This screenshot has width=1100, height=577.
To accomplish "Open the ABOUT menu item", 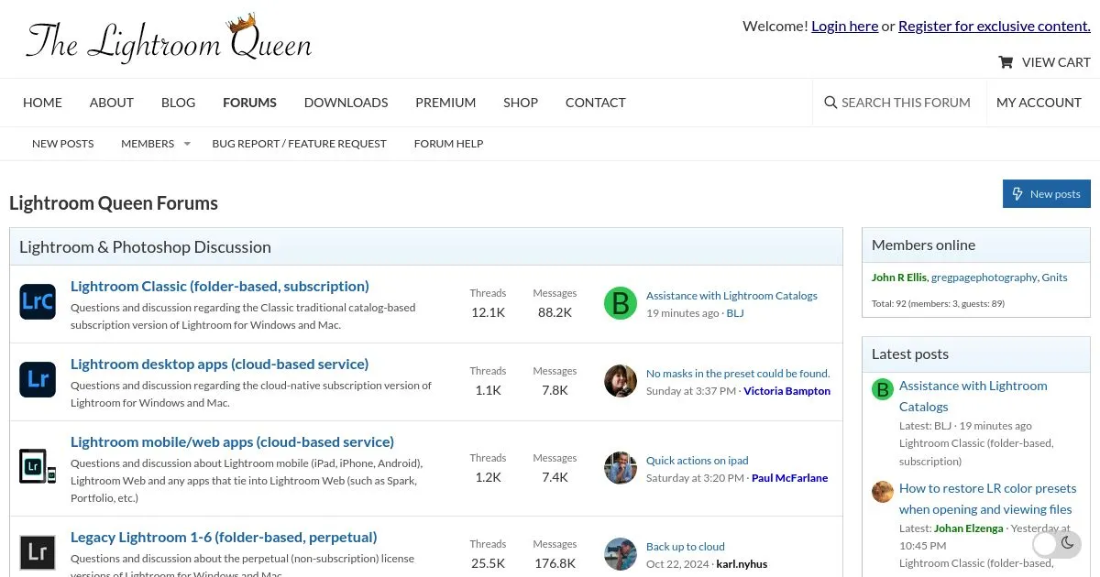I will tap(112, 103).
